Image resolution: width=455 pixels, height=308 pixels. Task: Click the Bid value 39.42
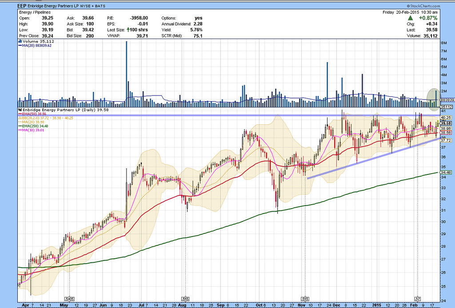point(88,30)
